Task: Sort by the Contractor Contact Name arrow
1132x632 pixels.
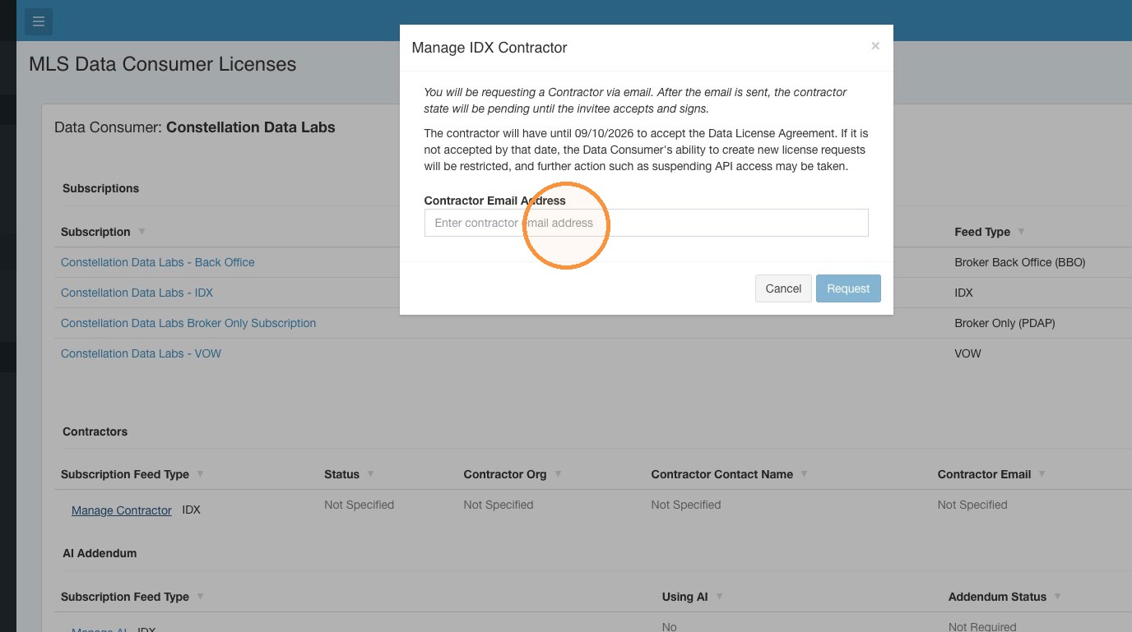Action: tap(805, 474)
